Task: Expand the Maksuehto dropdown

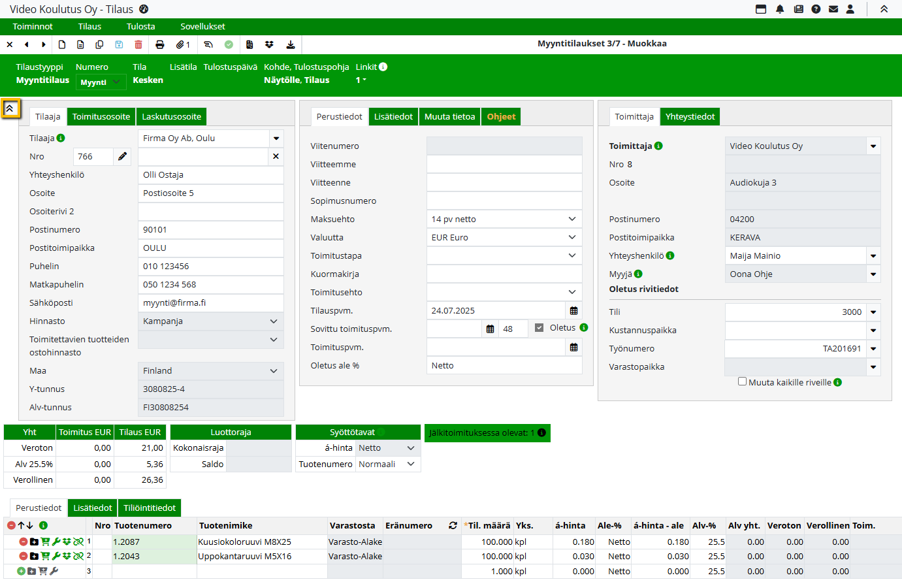Action: (x=572, y=220)
